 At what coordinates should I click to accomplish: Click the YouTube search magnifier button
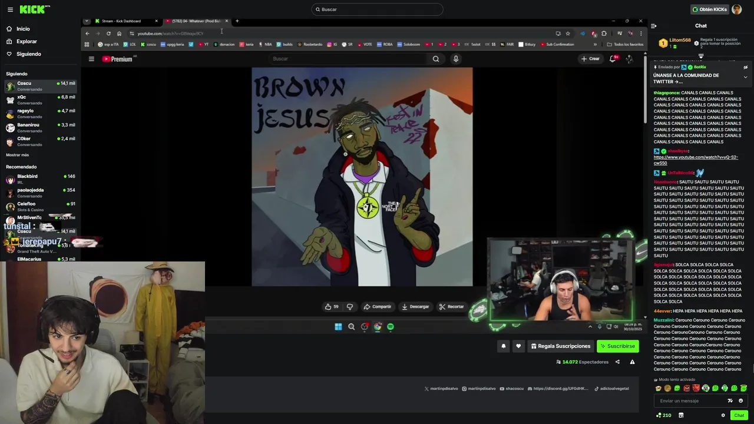(x=435, y=59)
